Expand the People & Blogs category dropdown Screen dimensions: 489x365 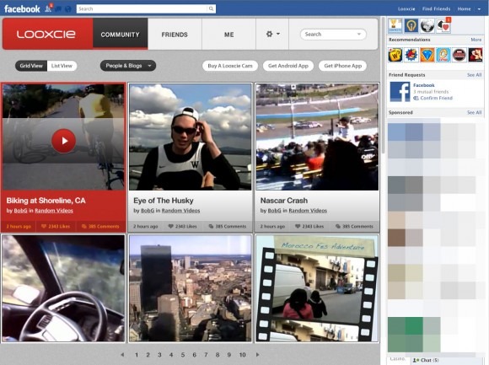(128, 66)
